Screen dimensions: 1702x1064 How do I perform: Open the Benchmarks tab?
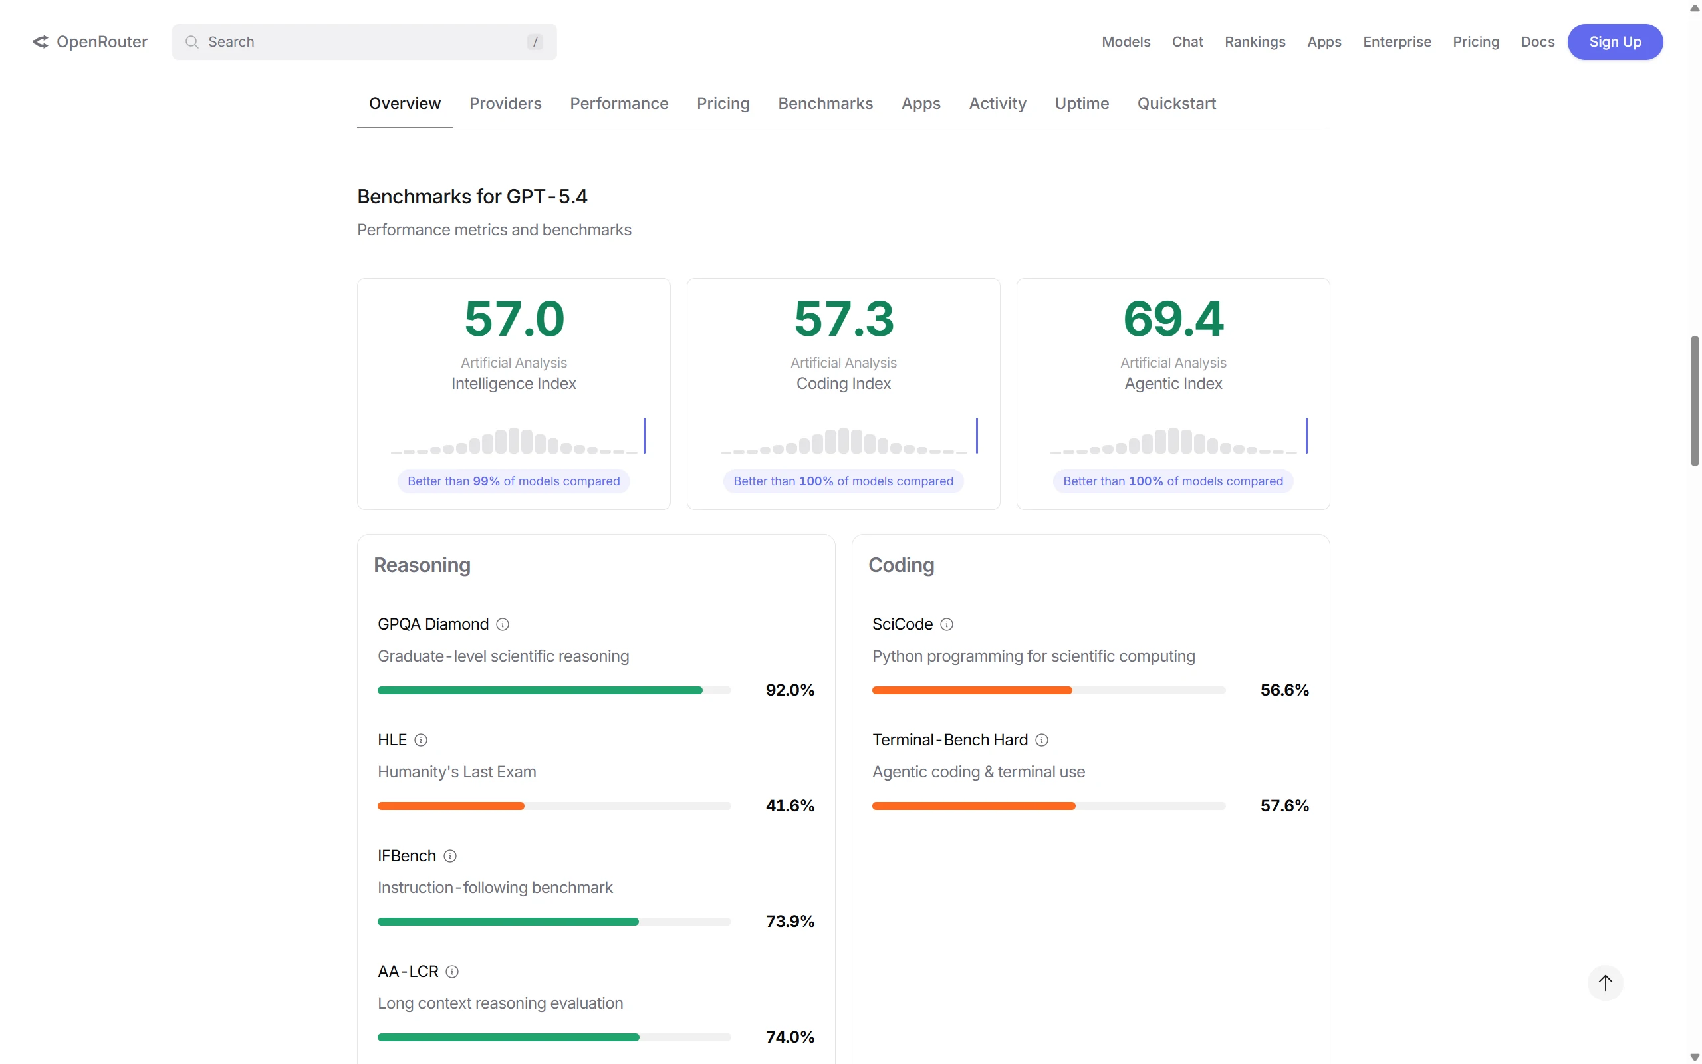tap(825, 104)
